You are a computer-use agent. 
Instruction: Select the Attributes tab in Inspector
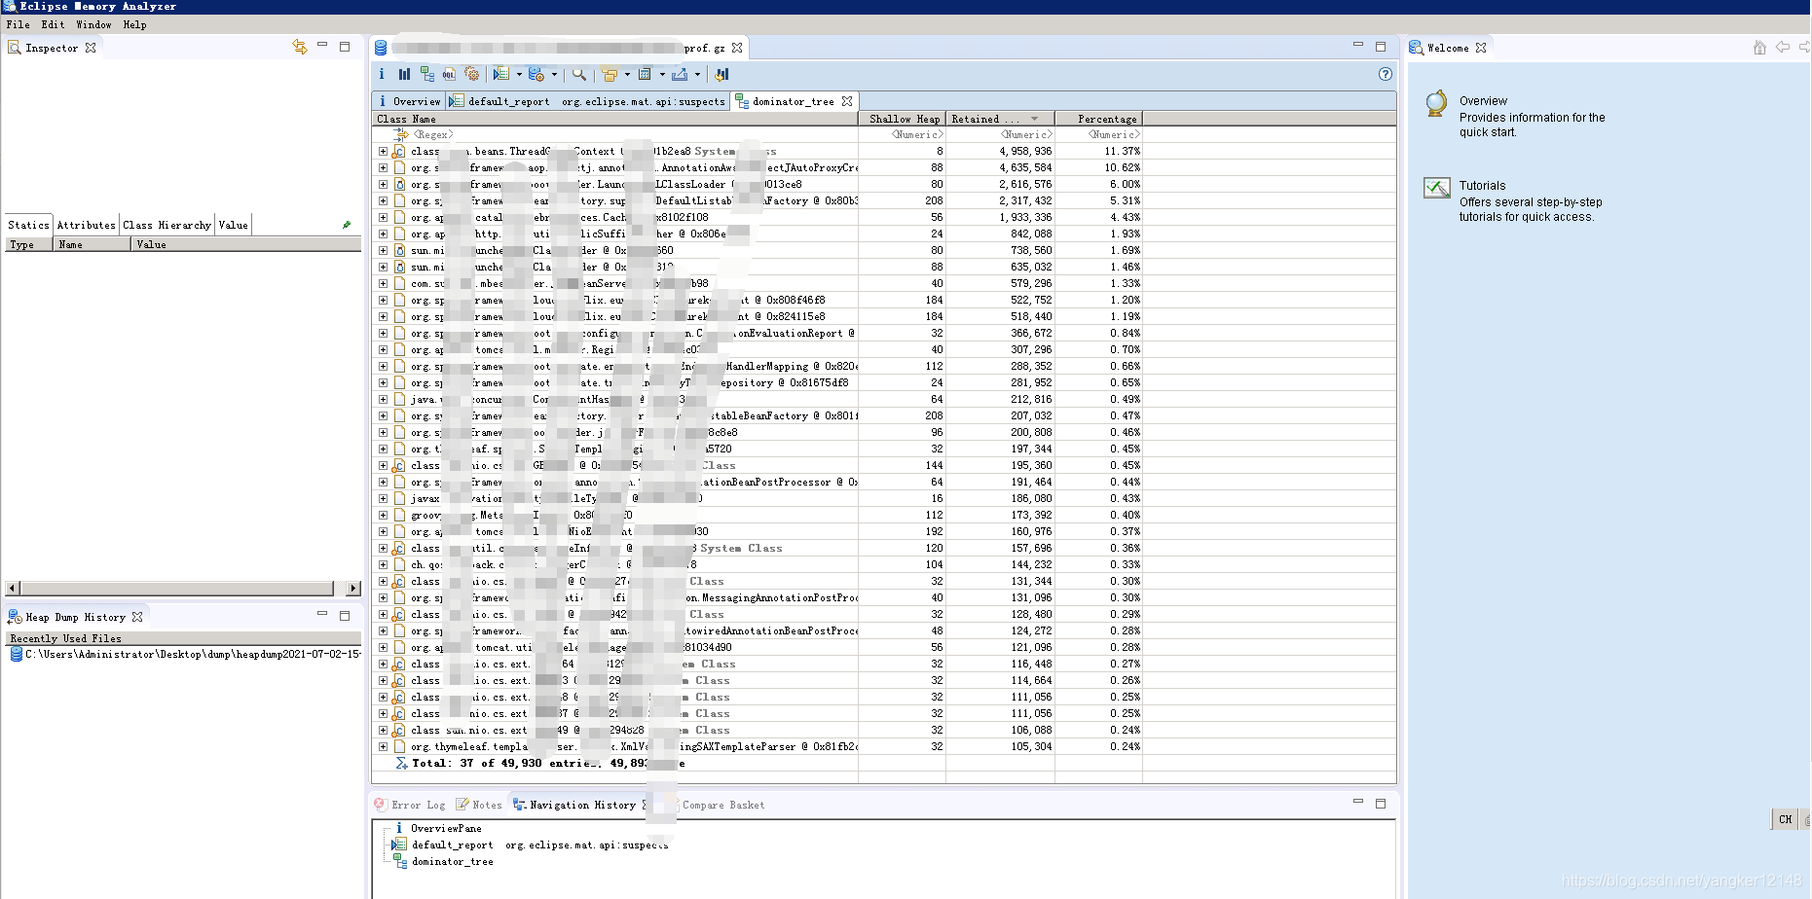(x=86, y=225)
